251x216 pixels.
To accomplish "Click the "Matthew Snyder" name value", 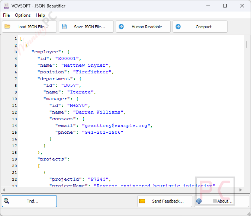I will (85, 65).
